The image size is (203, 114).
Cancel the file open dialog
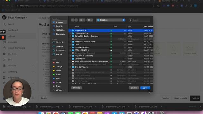coord(134,88)
